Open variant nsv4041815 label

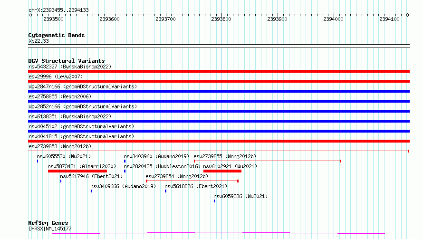tap(81, 136)
